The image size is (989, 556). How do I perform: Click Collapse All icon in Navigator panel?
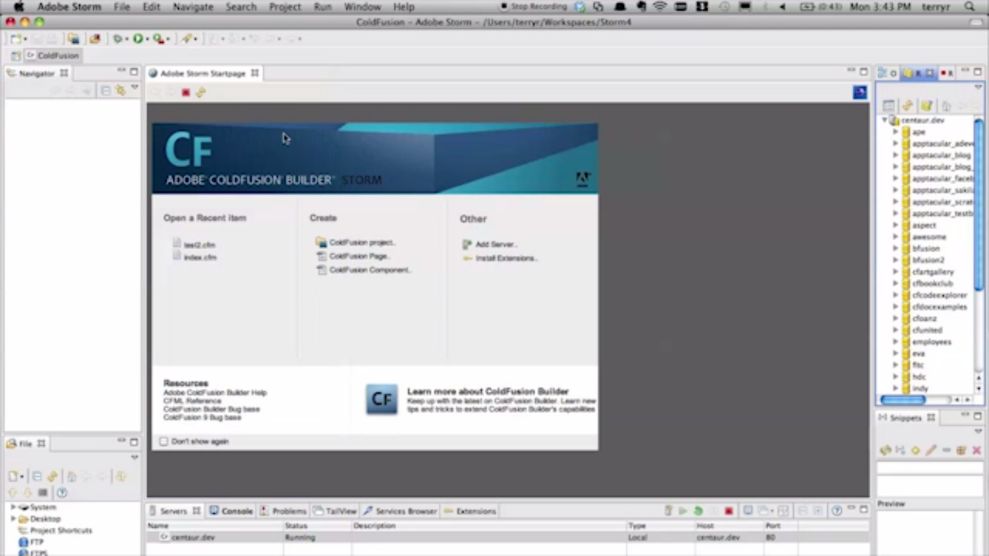coord(106,91)
